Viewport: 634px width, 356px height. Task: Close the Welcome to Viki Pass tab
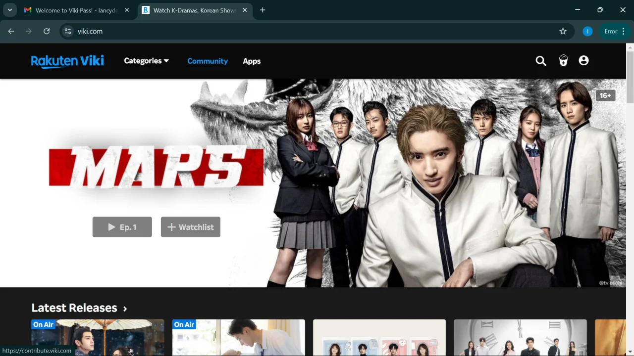[127, 10]
